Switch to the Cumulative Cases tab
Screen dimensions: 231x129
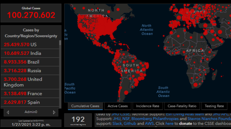(x=85, y=106)
